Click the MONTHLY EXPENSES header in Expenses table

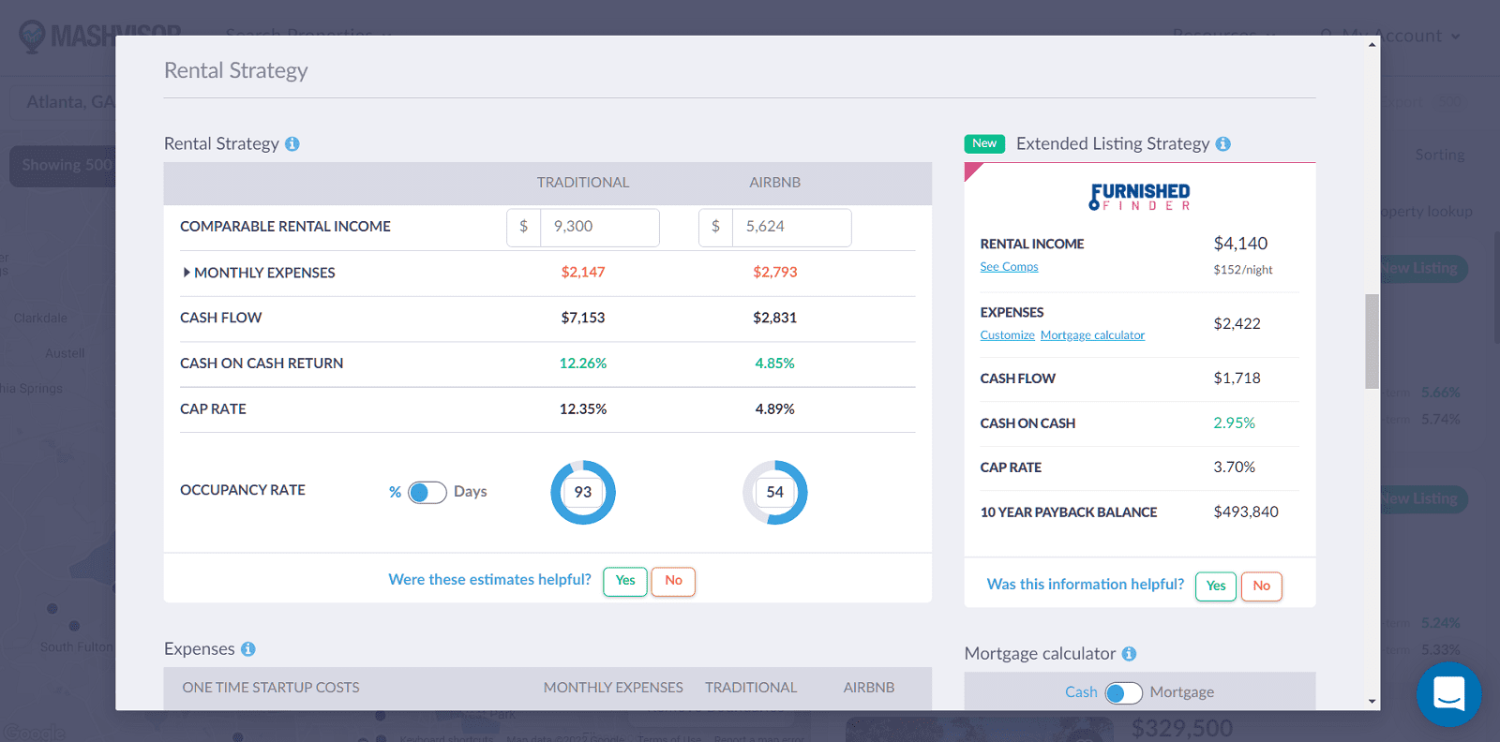click(613, 688)
